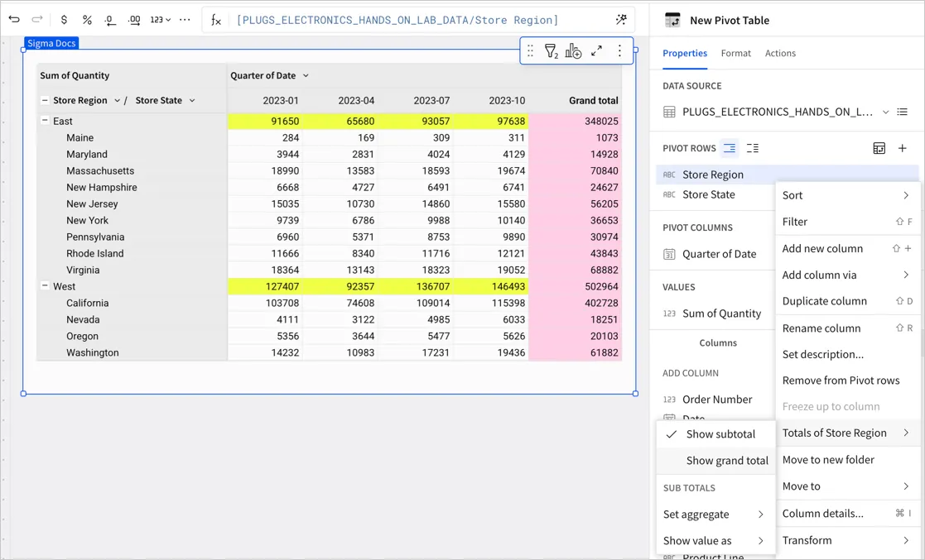This screenshot has width=925, height=560.
Task: Open the 123 number format dropdown
Action: click(x=160, y=20)
